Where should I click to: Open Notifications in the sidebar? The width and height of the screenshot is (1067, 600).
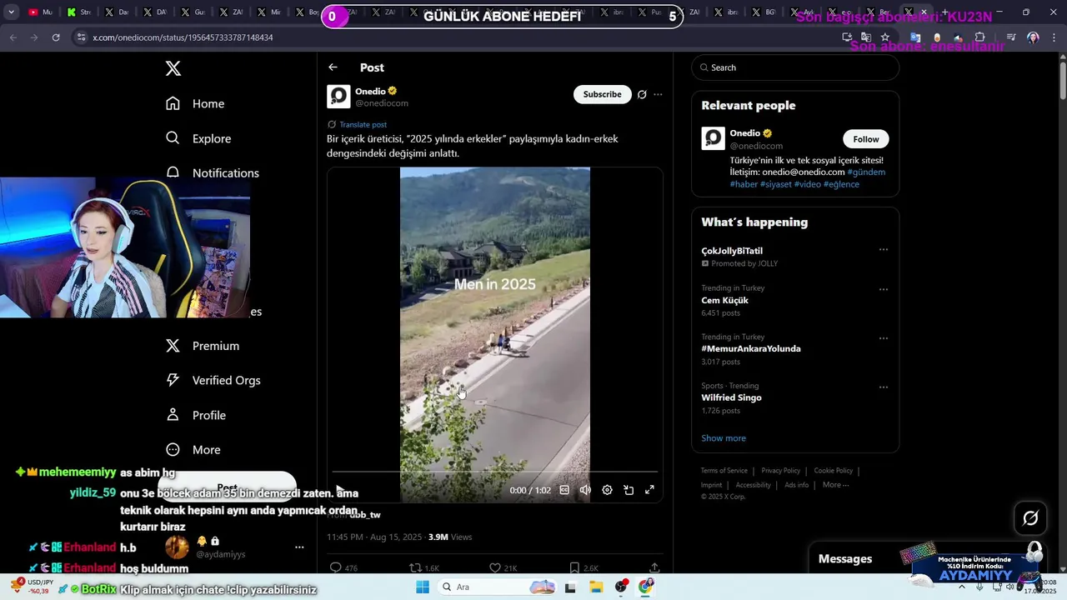(213, 172)
